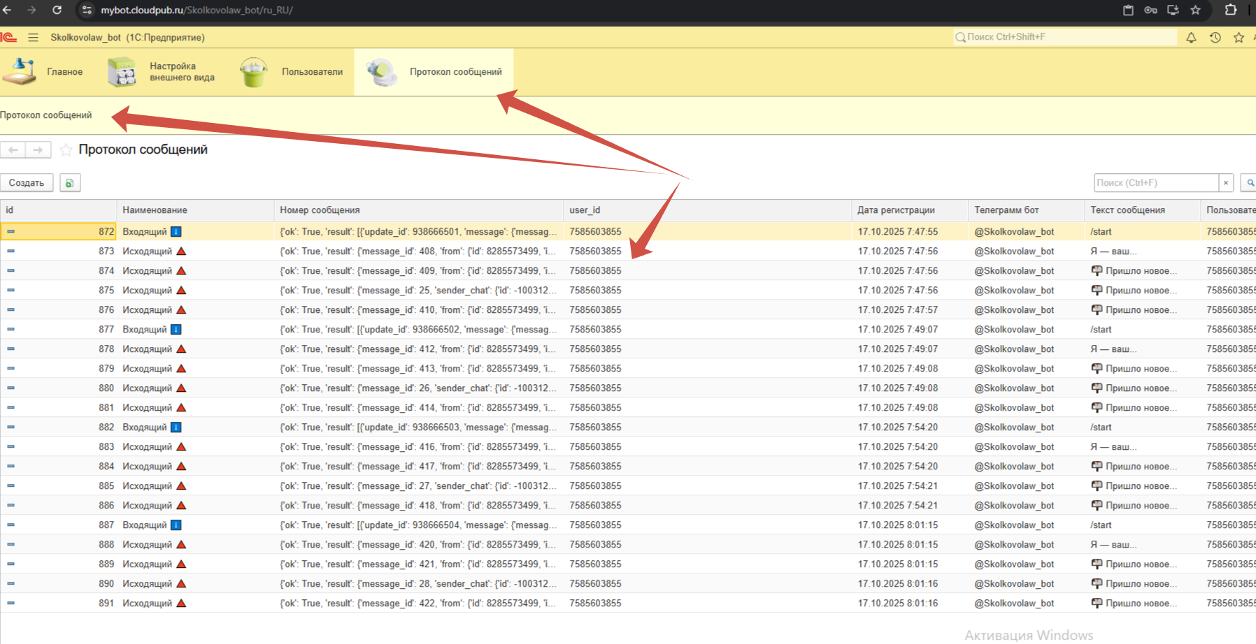Open the 1C hamburger main menu
Image resolution: width=1256 pixels, height=644 pixels.
[33, 38]
